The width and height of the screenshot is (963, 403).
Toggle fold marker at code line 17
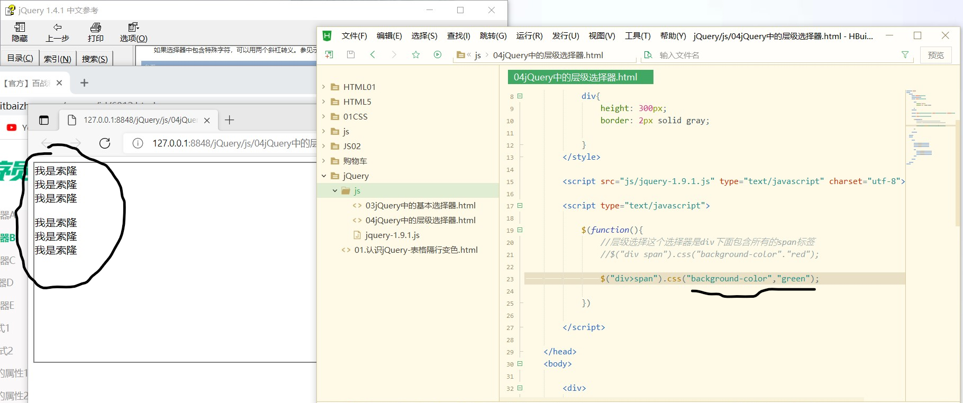pos(520,206)
